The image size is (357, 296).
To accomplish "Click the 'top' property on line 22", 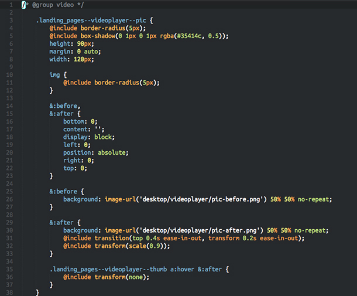I will point(68,168).
